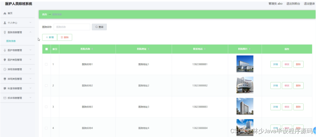Open the 投诉信息管理 menu label
This screenshot has height=137, width=317.
(x=15, y=98)
